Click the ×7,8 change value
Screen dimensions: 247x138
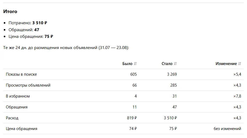237,96
